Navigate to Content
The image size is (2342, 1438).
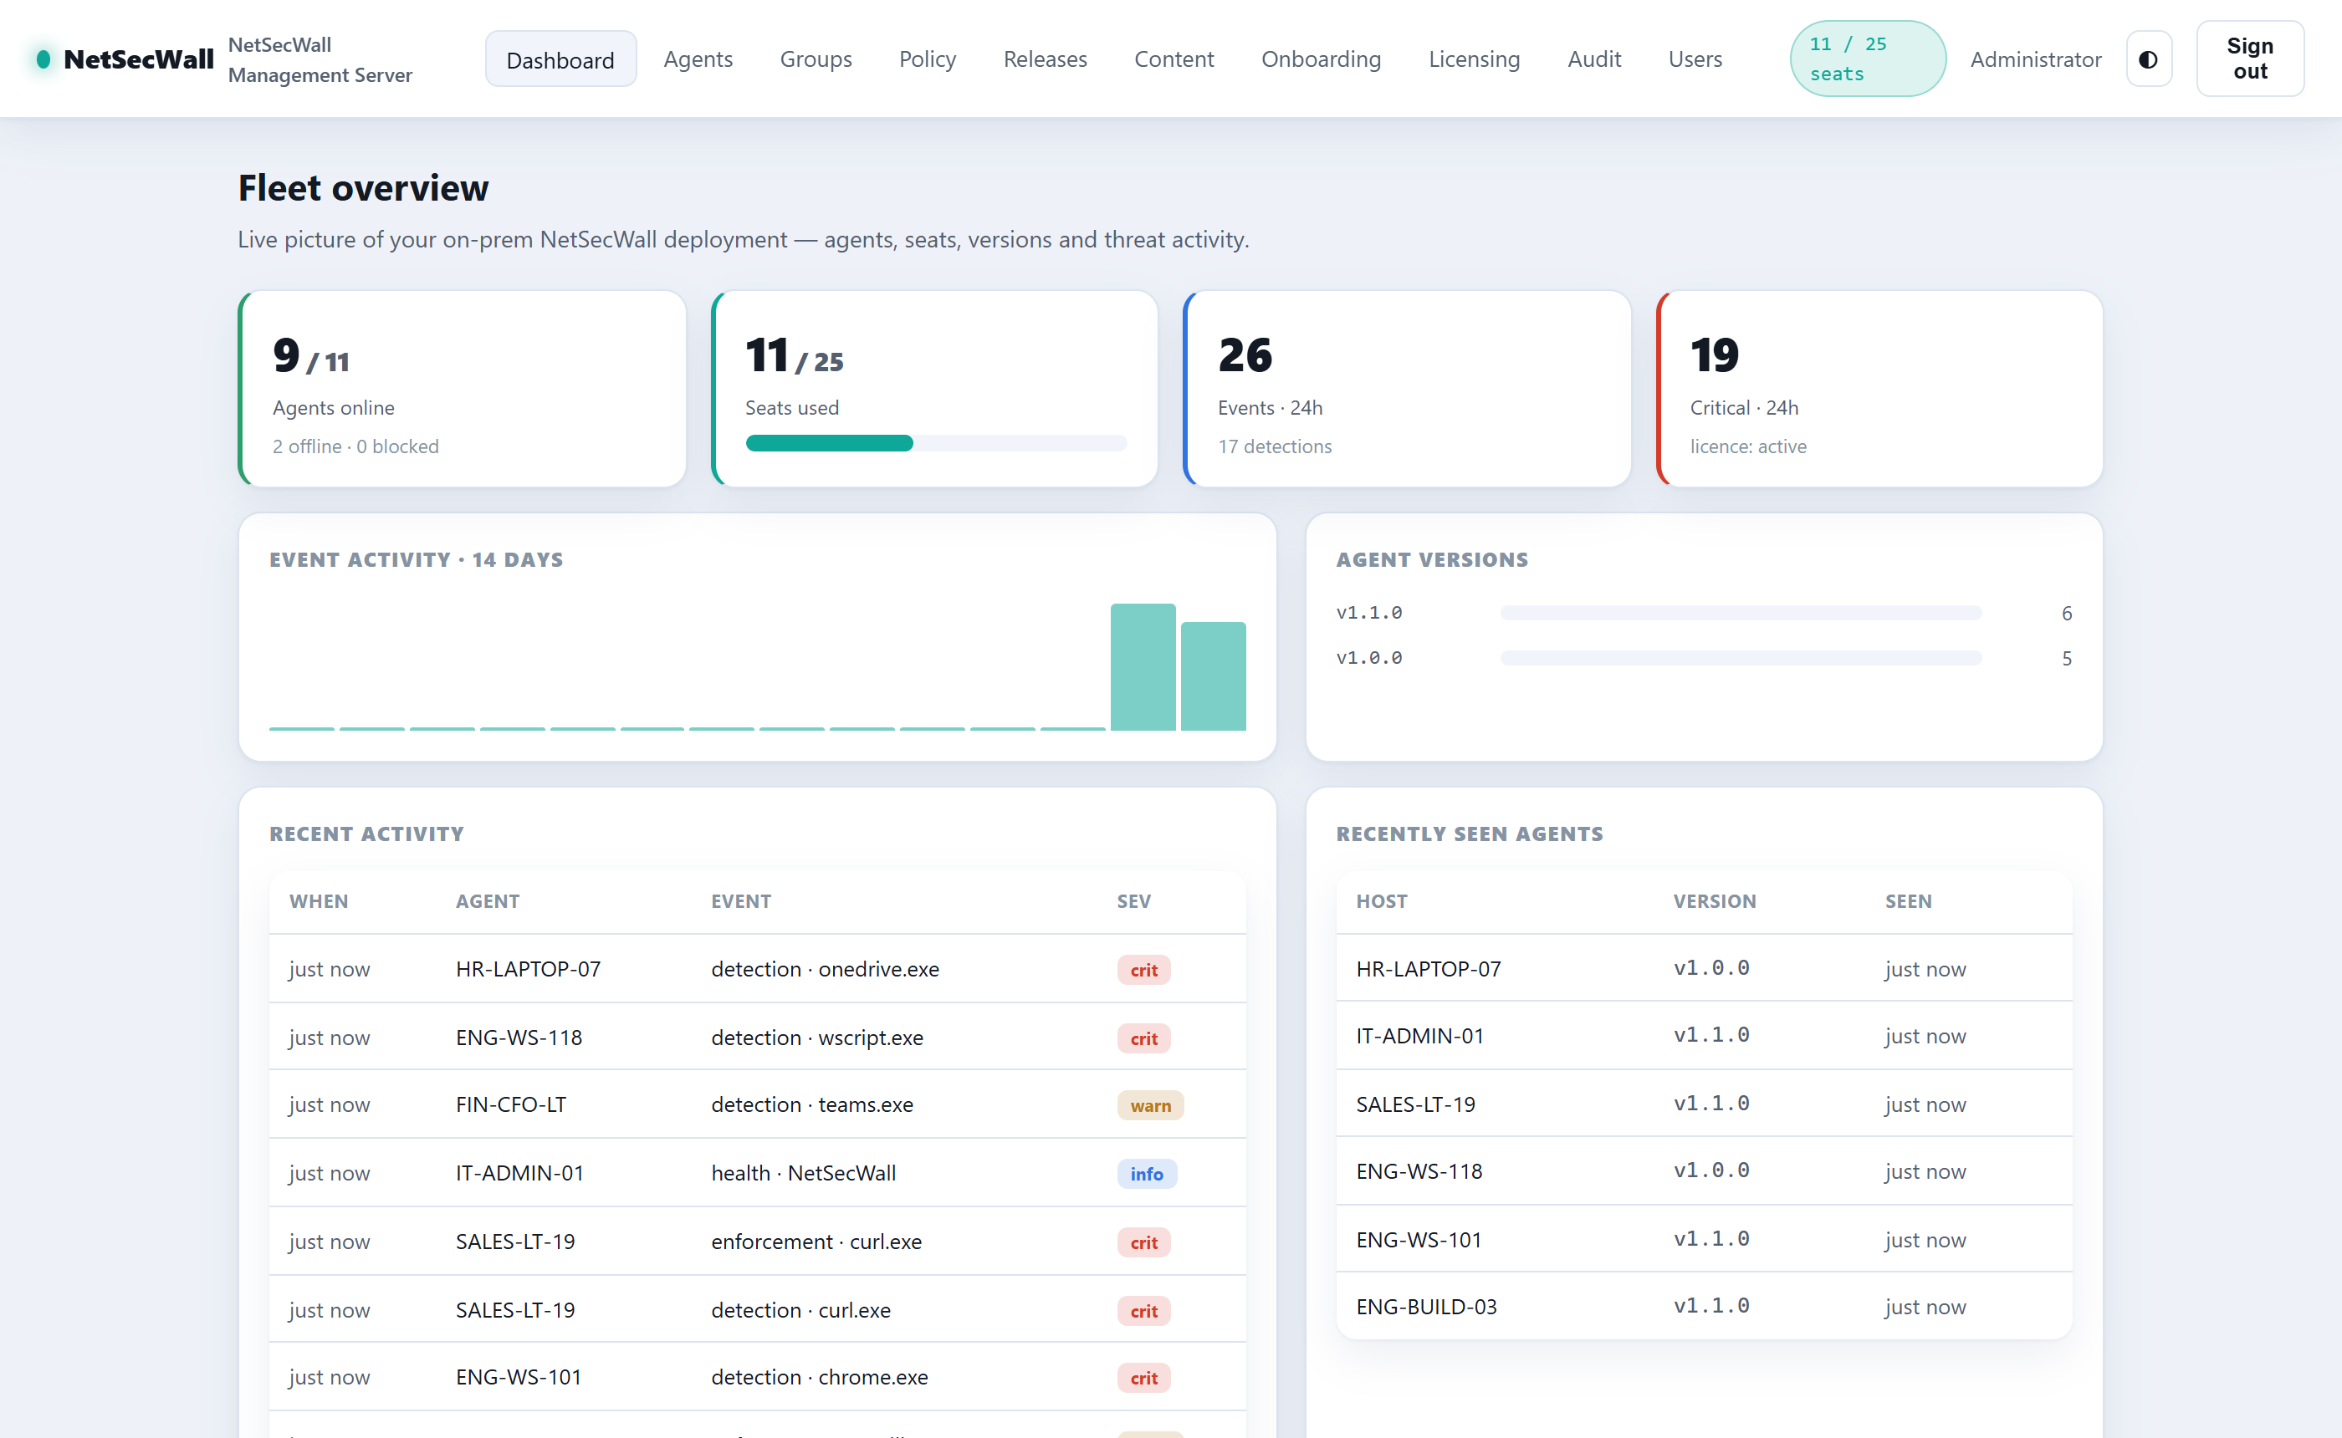(x=1174, y=59)
